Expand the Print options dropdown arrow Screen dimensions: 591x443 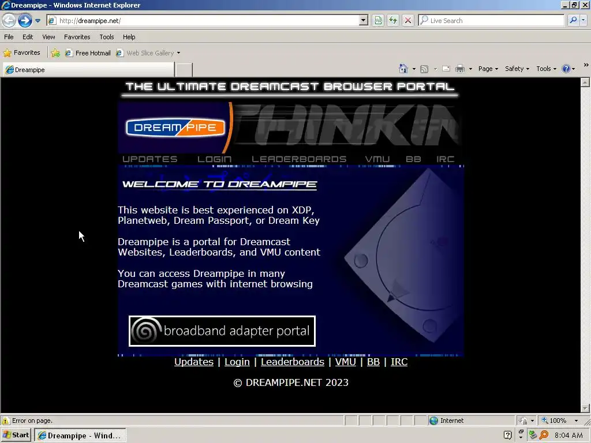pos(470,69)
